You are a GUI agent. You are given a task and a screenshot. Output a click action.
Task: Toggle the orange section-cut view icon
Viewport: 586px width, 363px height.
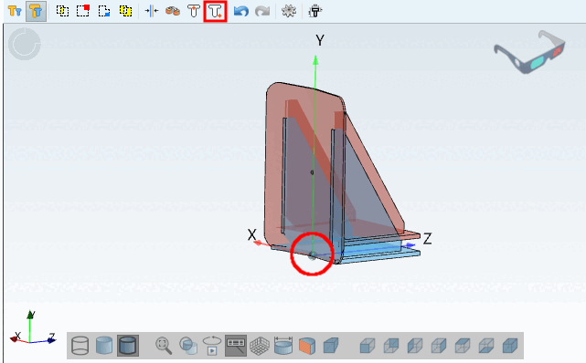point(307,346)
